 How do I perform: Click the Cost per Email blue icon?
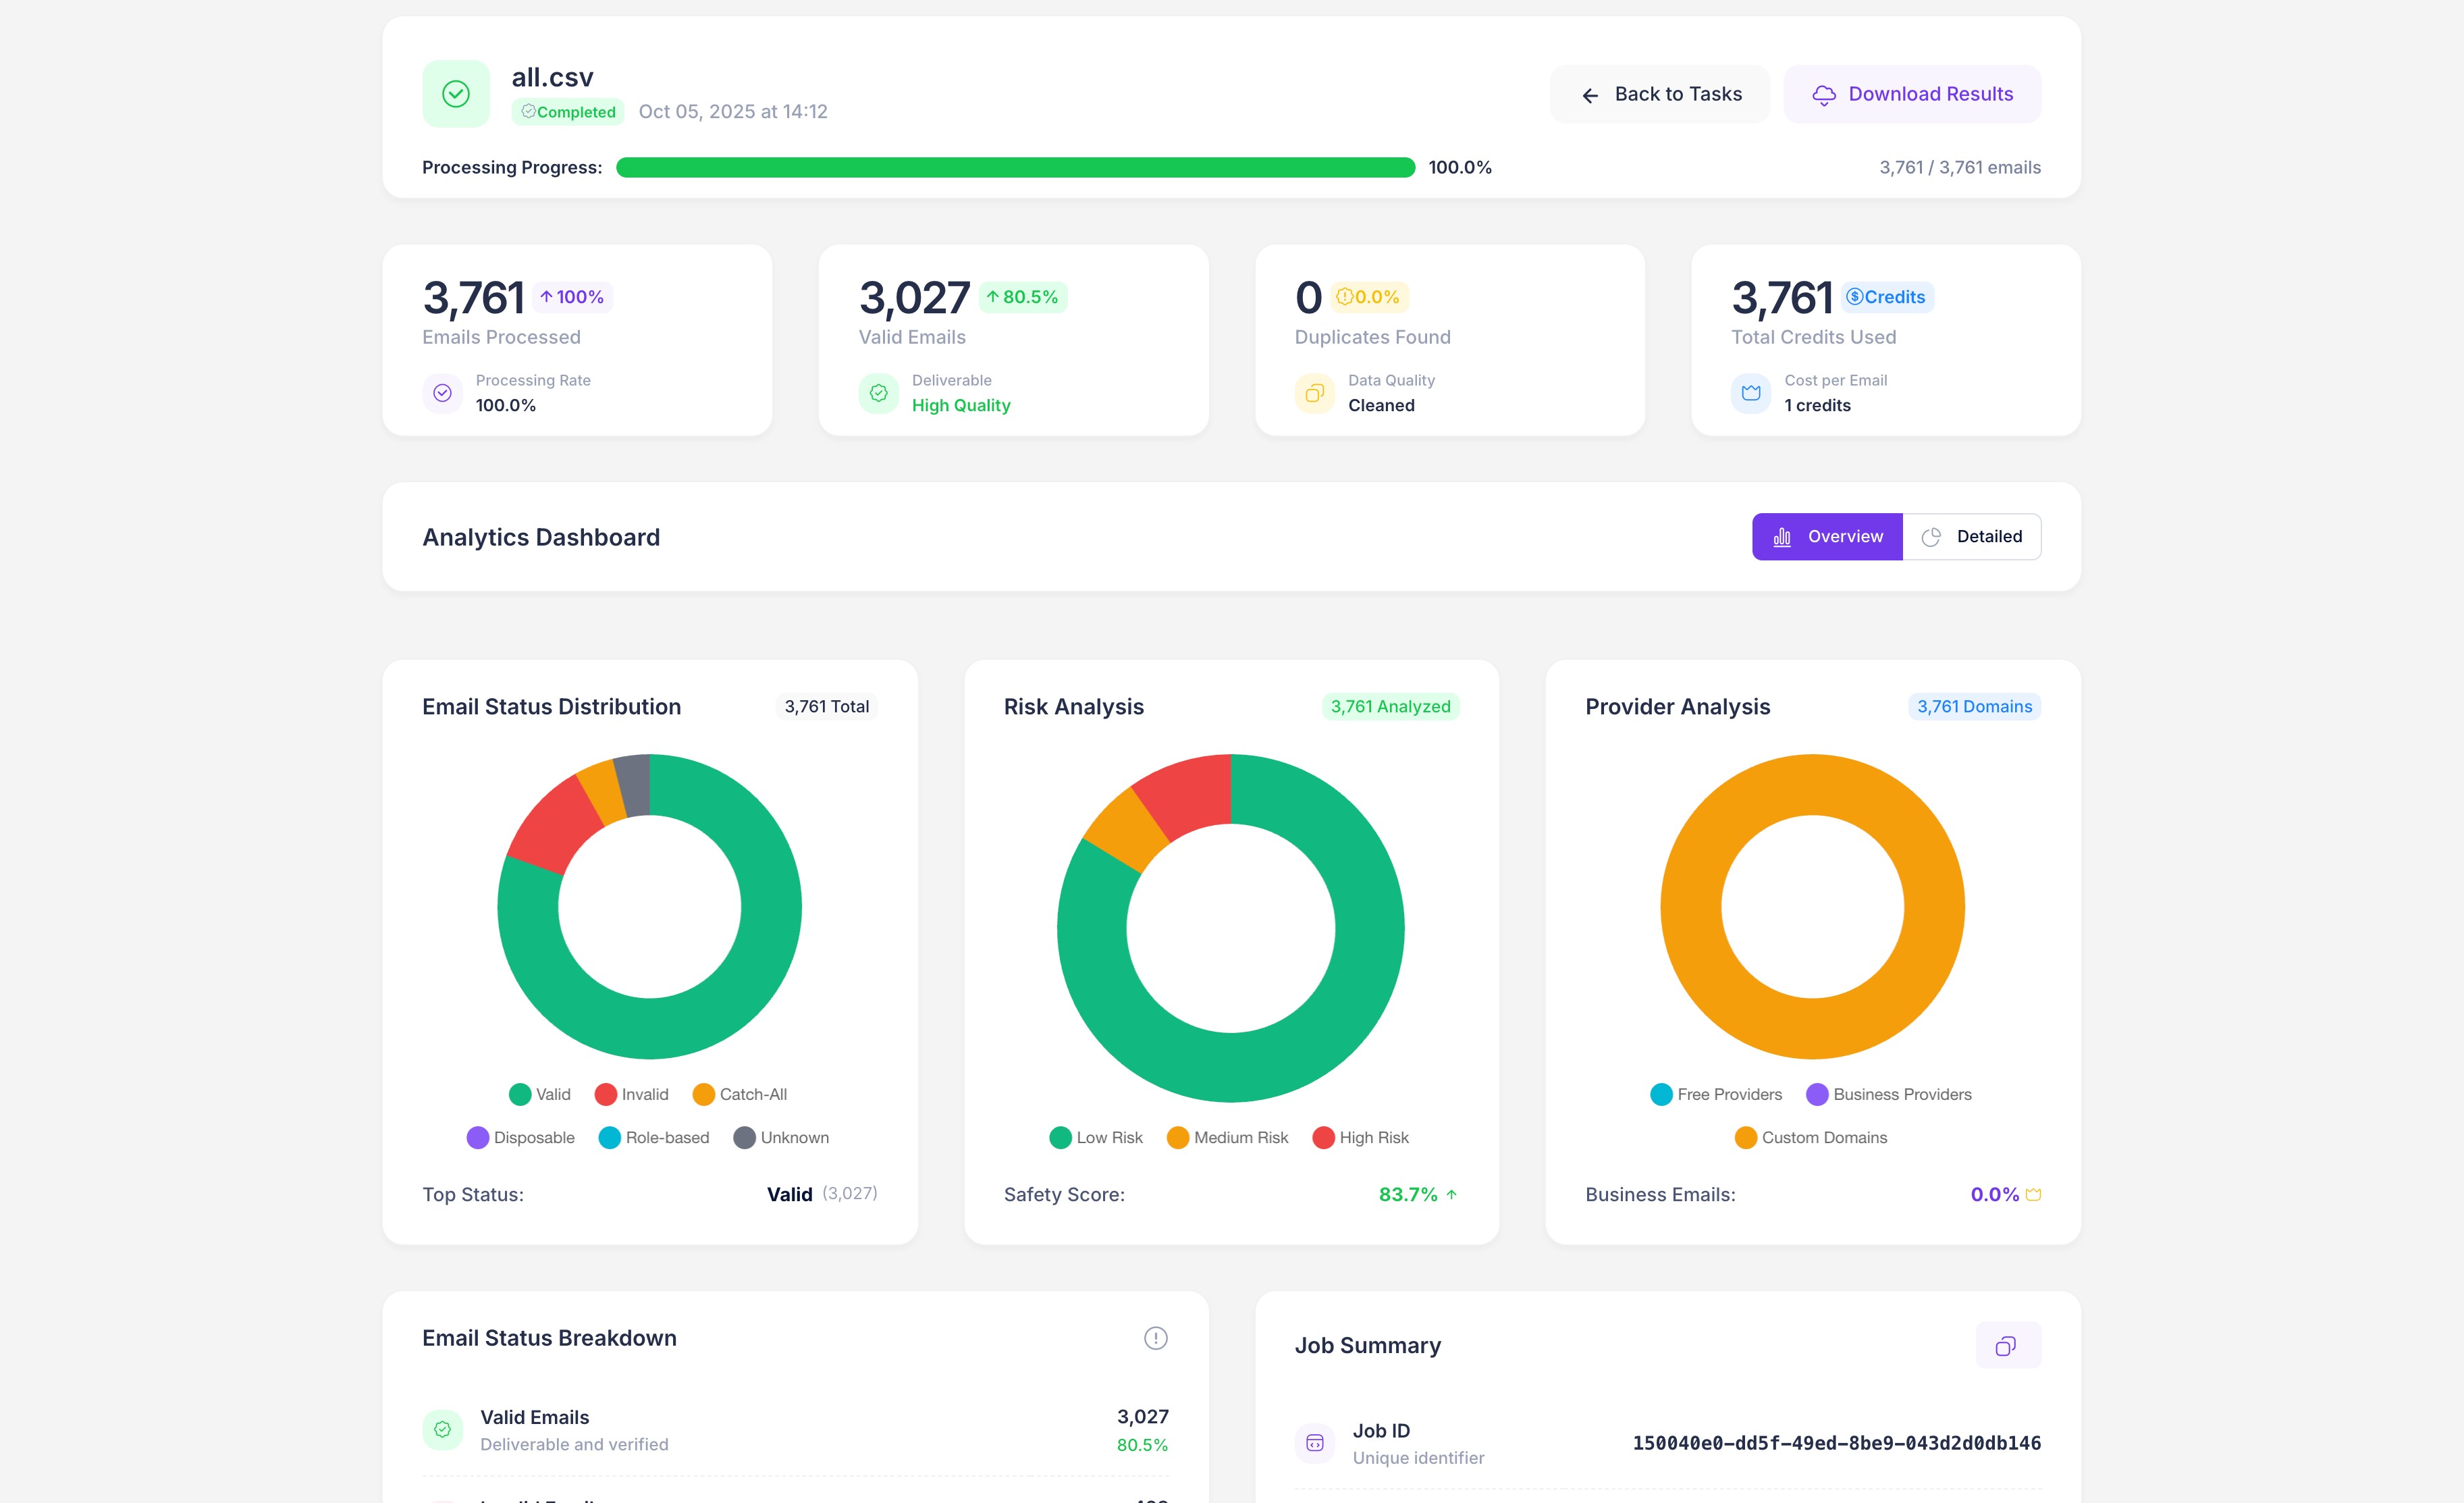[1750, 393]
